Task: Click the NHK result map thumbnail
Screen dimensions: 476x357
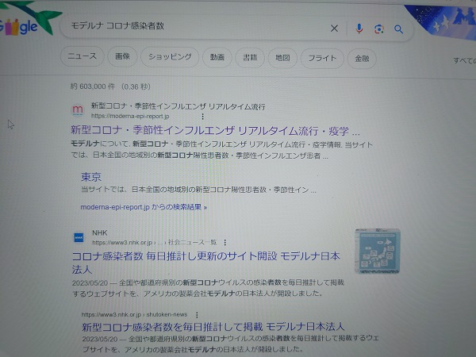Action: [378, 251]
